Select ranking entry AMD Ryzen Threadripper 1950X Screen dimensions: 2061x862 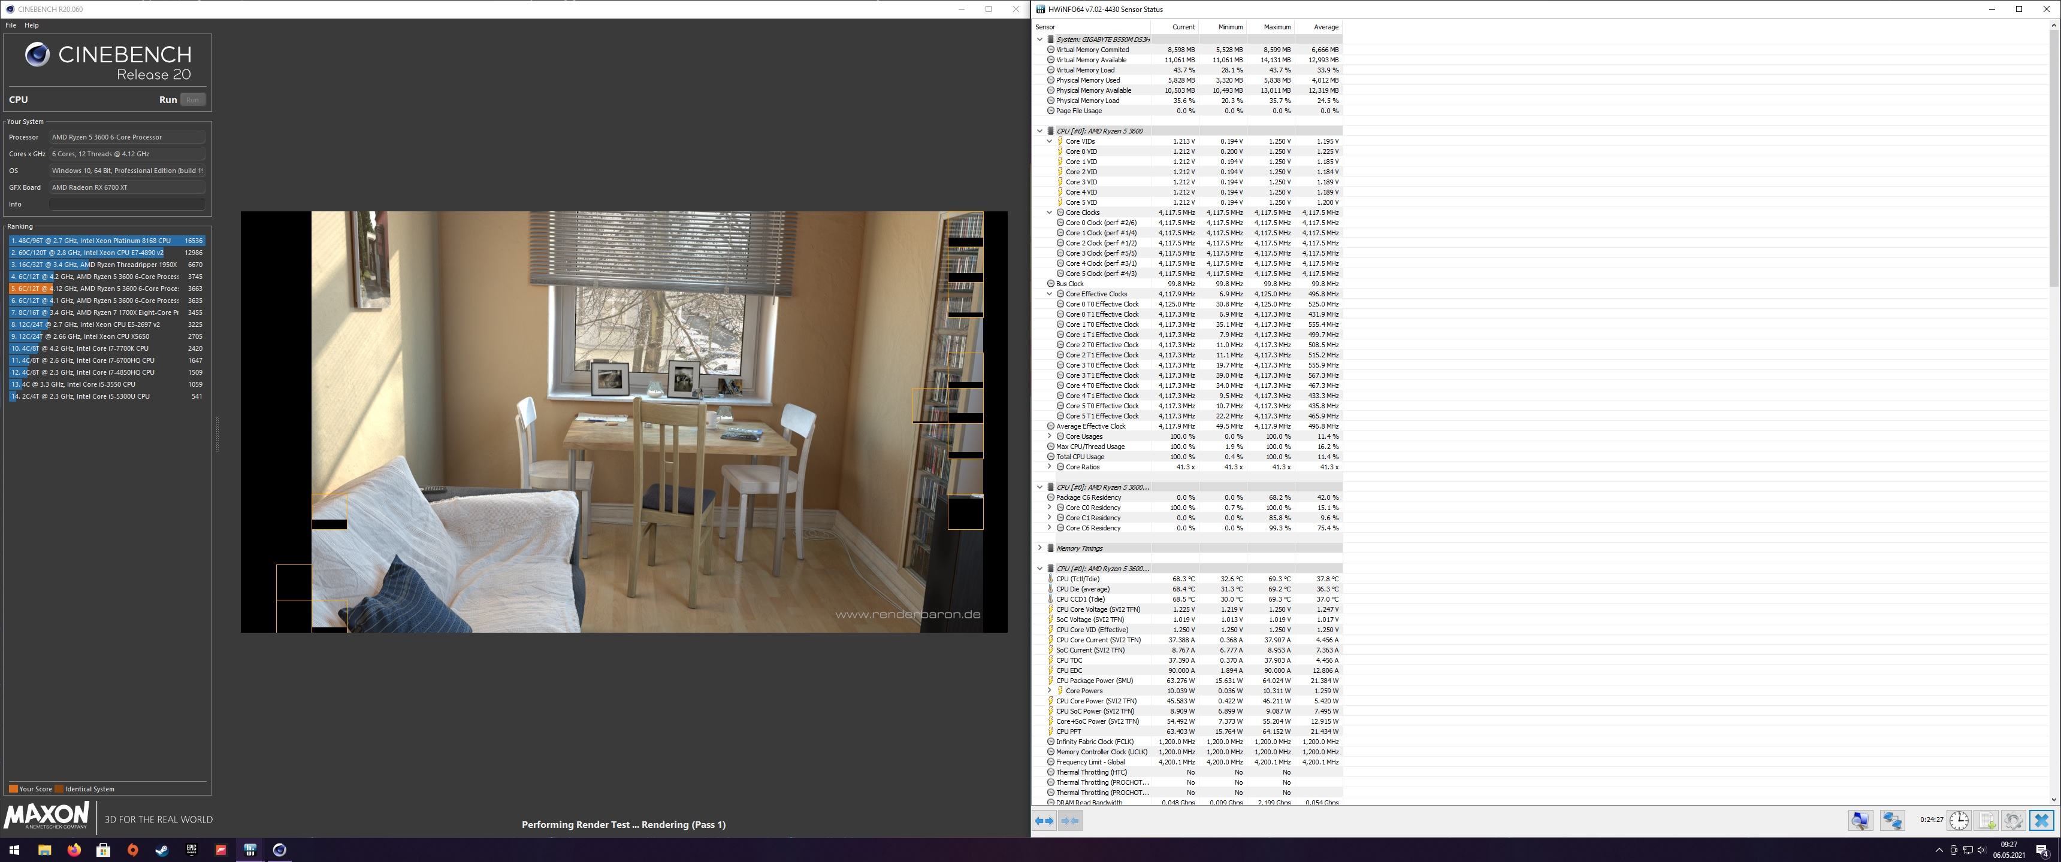pos(107,264)
